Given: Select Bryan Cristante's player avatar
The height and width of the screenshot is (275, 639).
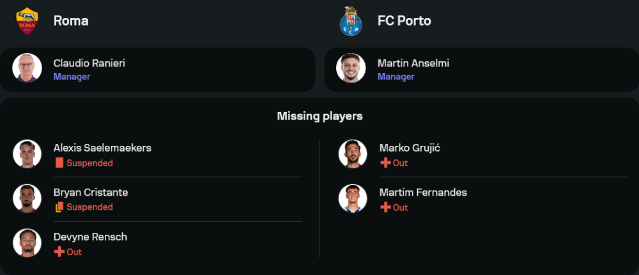Looking at the screenshot, I should 27,198.
